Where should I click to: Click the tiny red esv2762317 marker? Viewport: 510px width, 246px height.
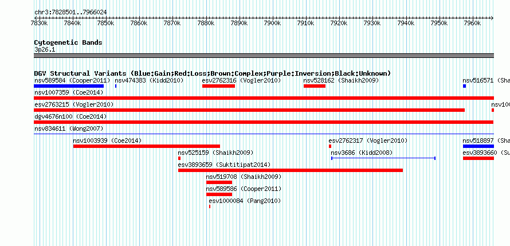(330, 146)
